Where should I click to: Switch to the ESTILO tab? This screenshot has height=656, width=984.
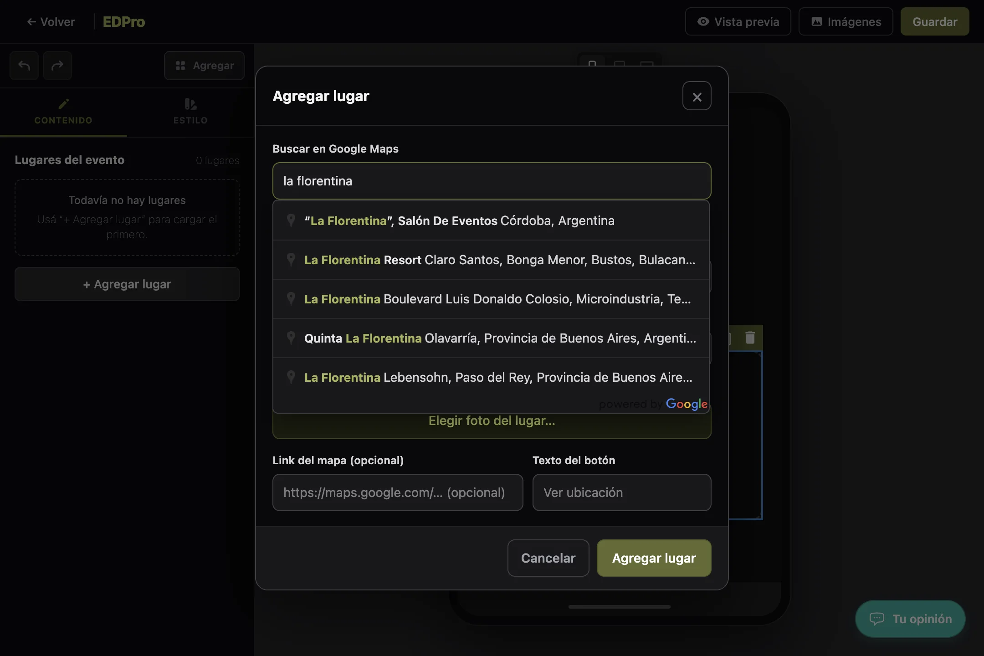[x=190, y=112]
